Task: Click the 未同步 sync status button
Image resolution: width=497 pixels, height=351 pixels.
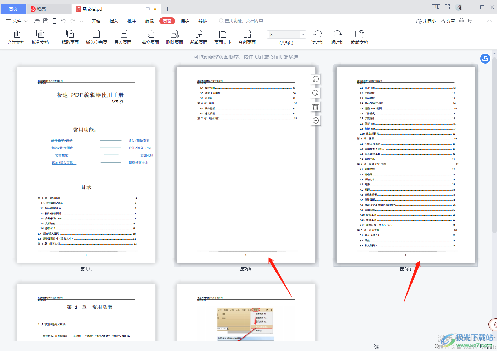Action: (x=426, y=21)
